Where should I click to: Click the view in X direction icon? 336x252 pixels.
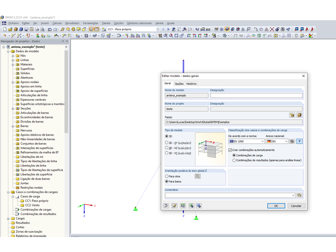[x=189, y=35]
